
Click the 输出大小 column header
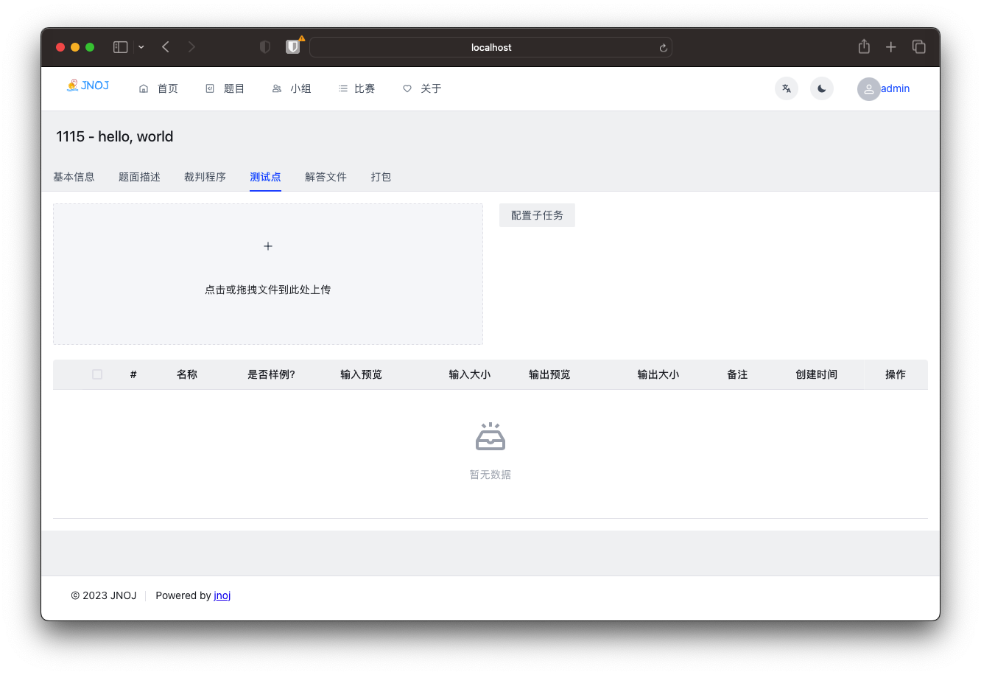658,374
